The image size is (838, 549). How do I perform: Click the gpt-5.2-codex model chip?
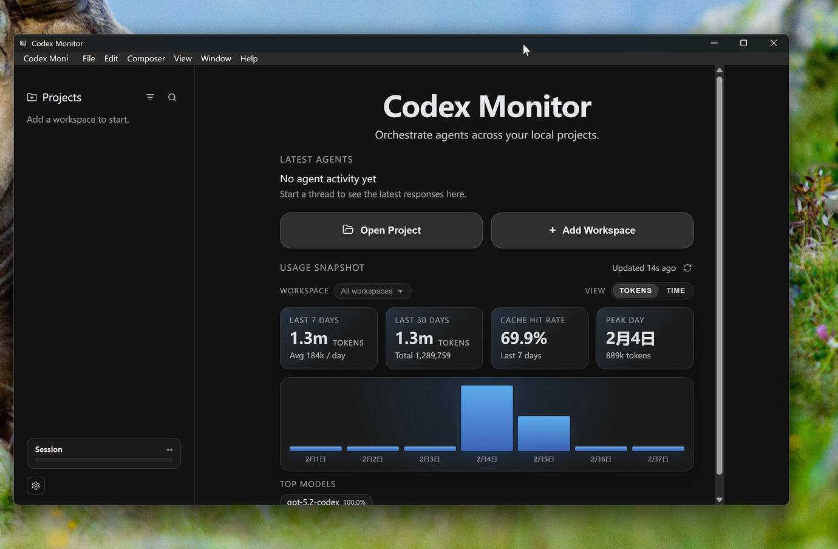(x=326, y=500)
